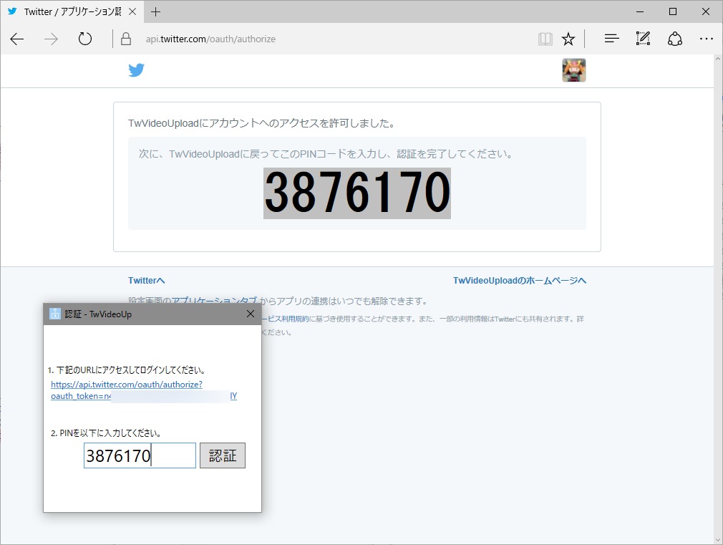Click the Twitter bird logo
This screenshot has height=545, width=723.
click(x=136, y=70)
